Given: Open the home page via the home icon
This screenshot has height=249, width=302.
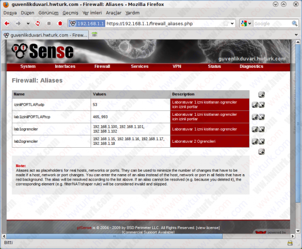Looking at the screenshot, I should coord(60,23).
